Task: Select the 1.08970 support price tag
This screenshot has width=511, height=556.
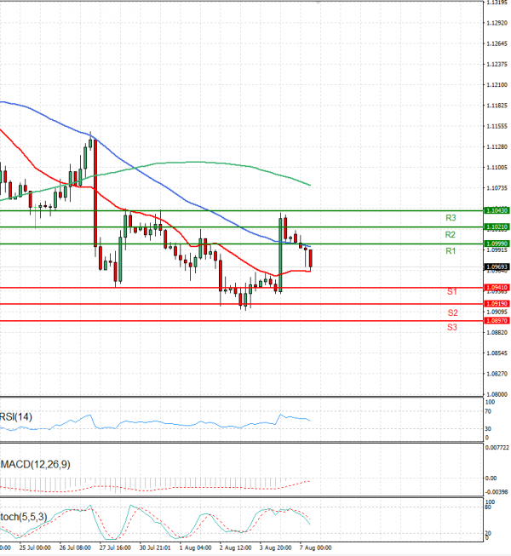Action: click(497, 320)
